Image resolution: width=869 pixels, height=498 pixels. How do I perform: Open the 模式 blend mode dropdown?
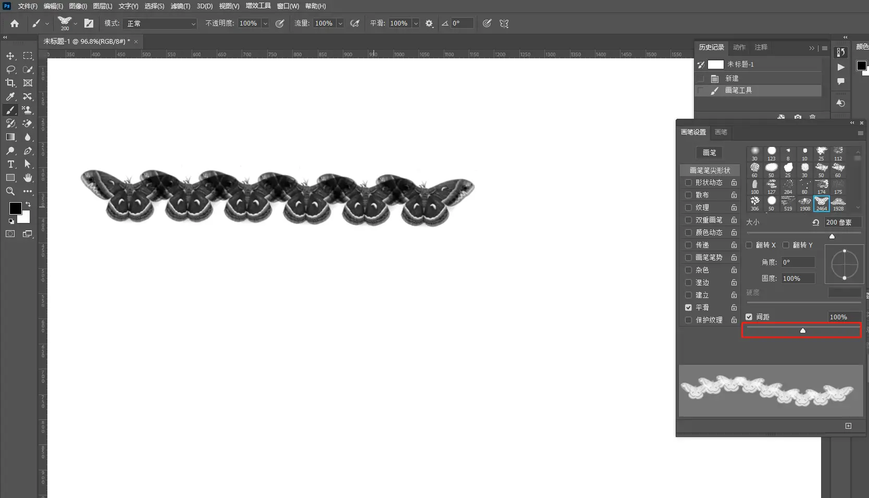[x=161, y=23]
